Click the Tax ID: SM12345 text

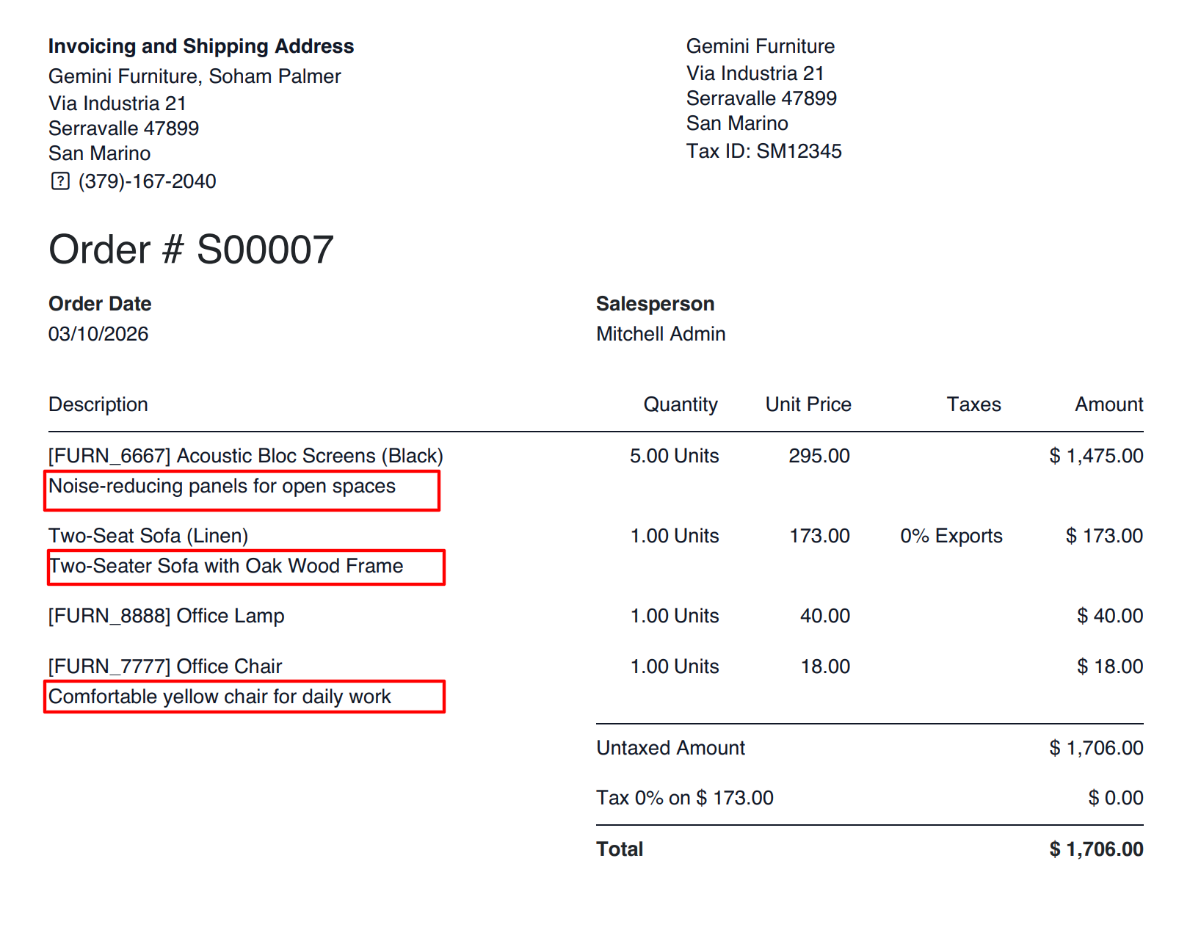pyautogui.click(x=763, y=151)
